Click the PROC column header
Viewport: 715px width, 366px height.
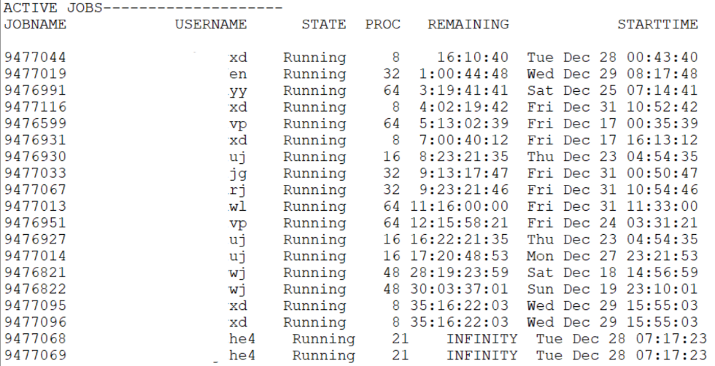pyautogui.click(x=383, y=24)
